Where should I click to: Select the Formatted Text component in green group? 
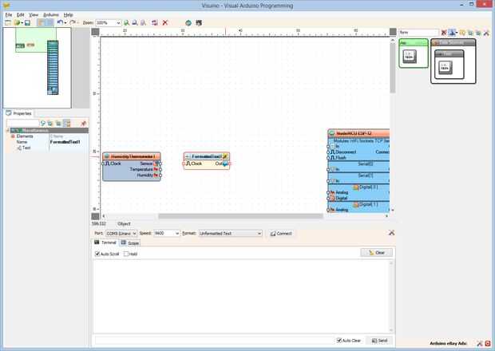410,57
